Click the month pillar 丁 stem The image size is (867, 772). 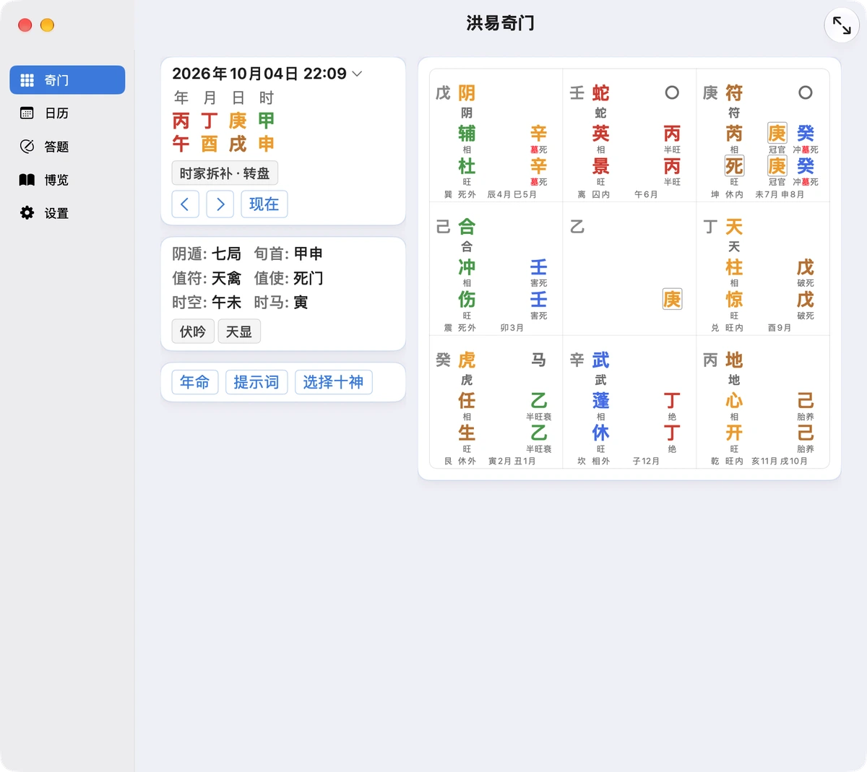point(210,121)
